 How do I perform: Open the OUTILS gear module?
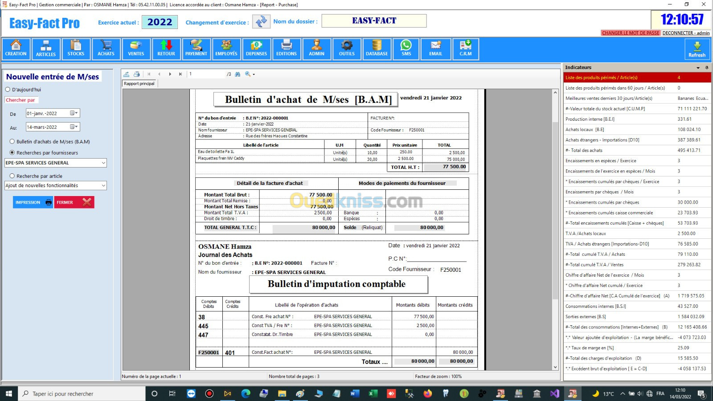click(x=347, y=49)
